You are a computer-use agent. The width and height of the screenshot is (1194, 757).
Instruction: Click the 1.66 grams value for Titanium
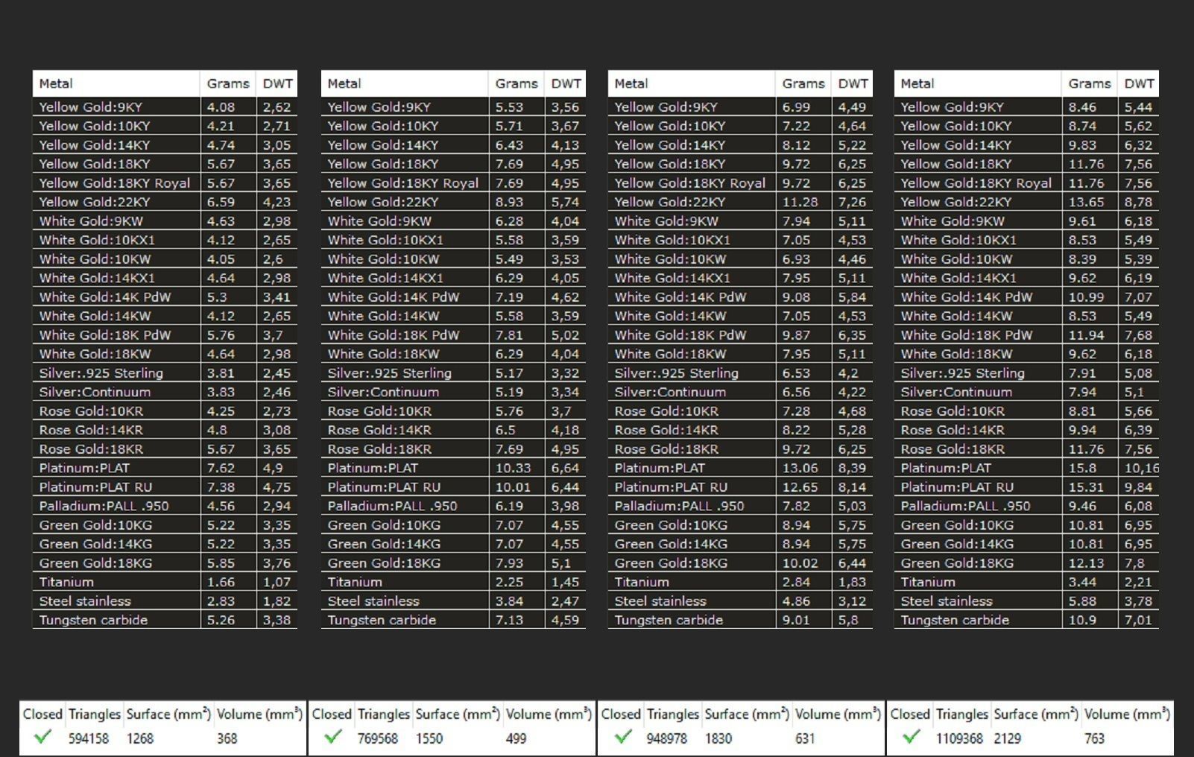click(221, 582)
